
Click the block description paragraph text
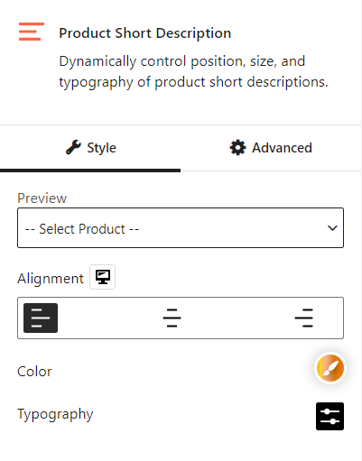pyautogui.click(x=193, y=72)
